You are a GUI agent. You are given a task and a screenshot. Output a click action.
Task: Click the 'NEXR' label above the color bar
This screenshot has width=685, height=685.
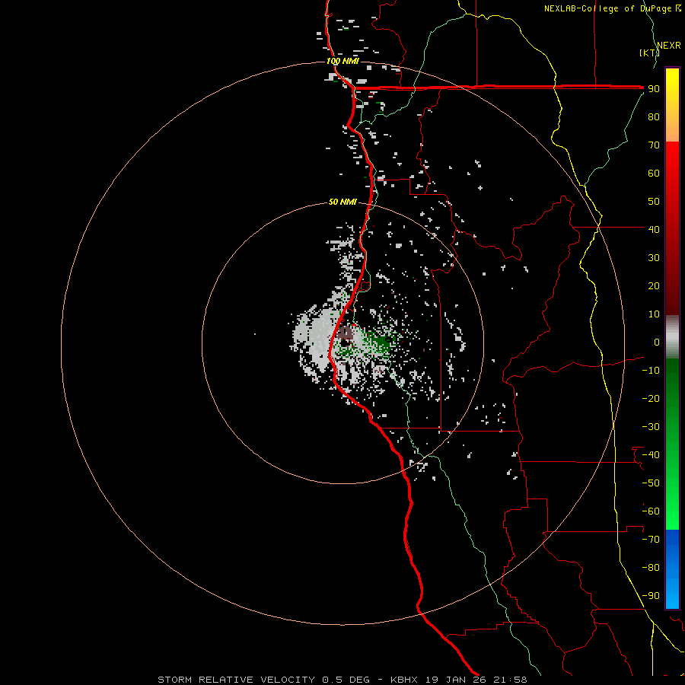pos(669,46)
